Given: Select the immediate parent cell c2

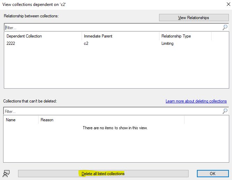Looking at the screenshot, I should 86,43.
